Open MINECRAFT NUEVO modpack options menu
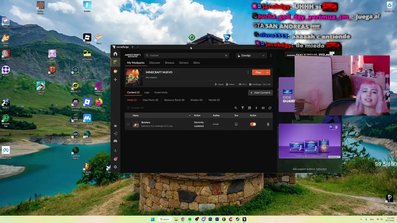Viewport: 397px width, 223px height. click(x=248, y=72)
